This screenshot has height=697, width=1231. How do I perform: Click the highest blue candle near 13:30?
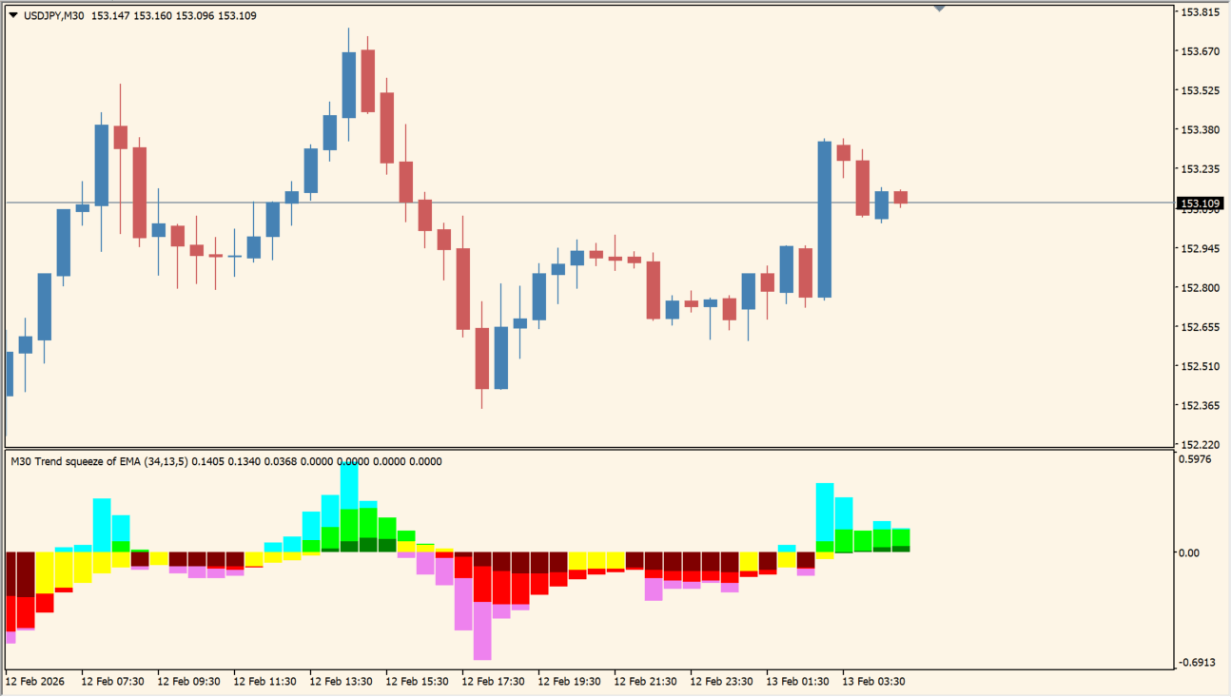pos(348,84)
